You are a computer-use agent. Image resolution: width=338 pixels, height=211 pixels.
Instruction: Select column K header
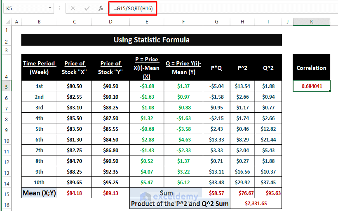click(312, 21)
